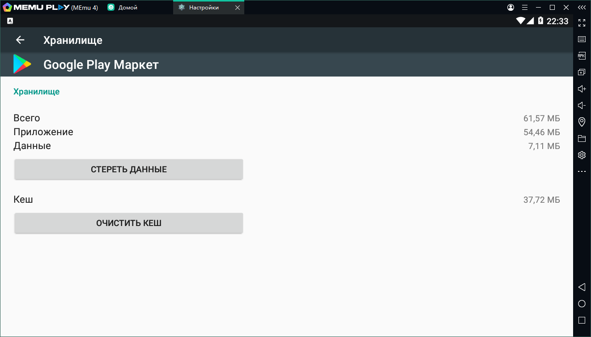Open the keyboard mapping tool
Image resolution: width=591 pixels, height=337 pixels.
click(582, 39)
